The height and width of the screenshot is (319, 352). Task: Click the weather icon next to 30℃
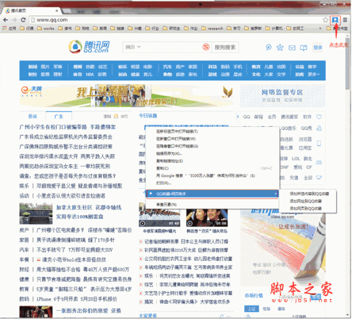pos(116,116)
